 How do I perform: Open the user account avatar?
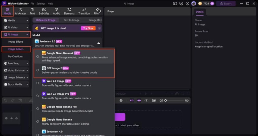[x=194, y=4]
